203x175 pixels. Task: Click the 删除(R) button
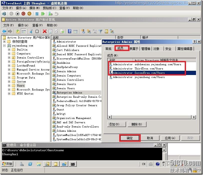(x=137, y=124)
